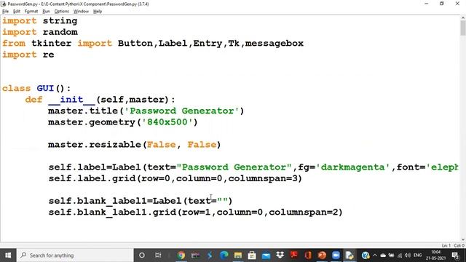Open Mail app from taskbar

tap(266, 255)
